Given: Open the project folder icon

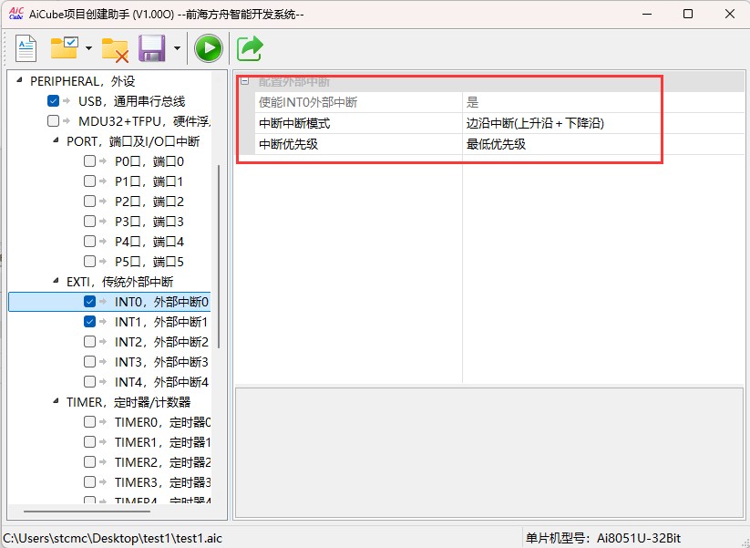Looking at the screenshot, I should (64, 48).
